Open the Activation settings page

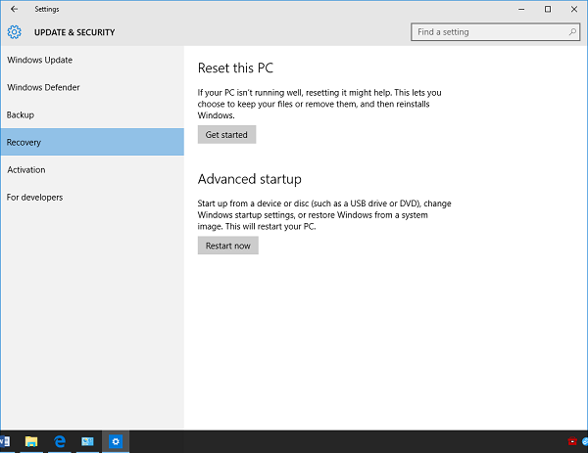(92, 170)
